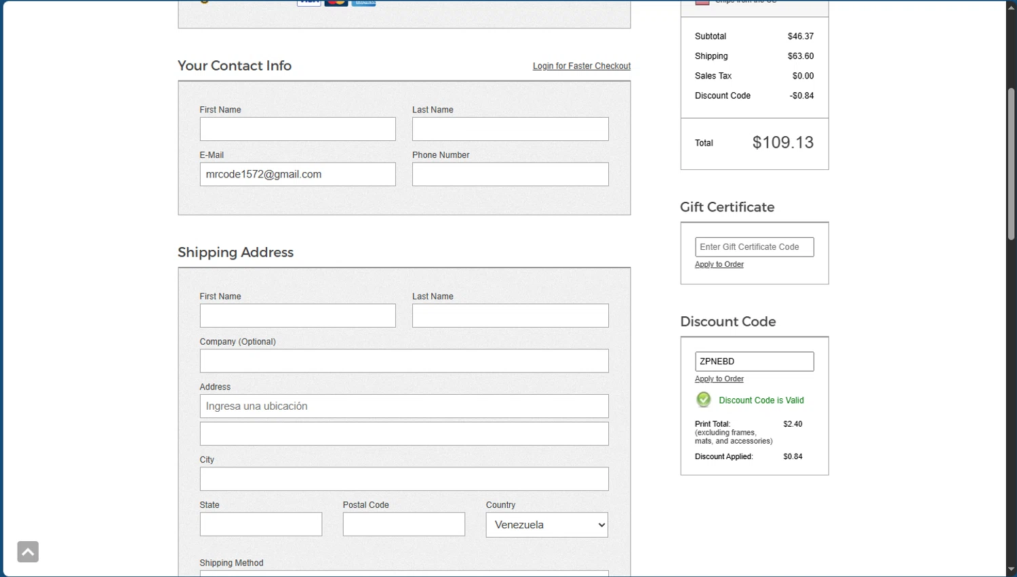Click the second address line field
The width and height of the screenshot is (1017, 577).
point(404,434)
